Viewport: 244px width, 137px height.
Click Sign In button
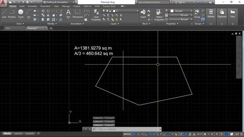click(180, 2)
